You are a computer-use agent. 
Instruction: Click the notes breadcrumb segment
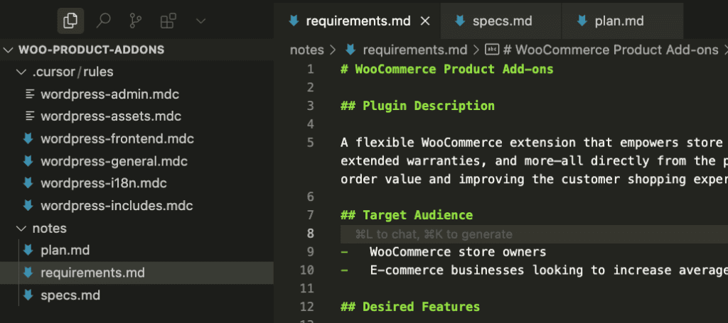pos(306,50)
